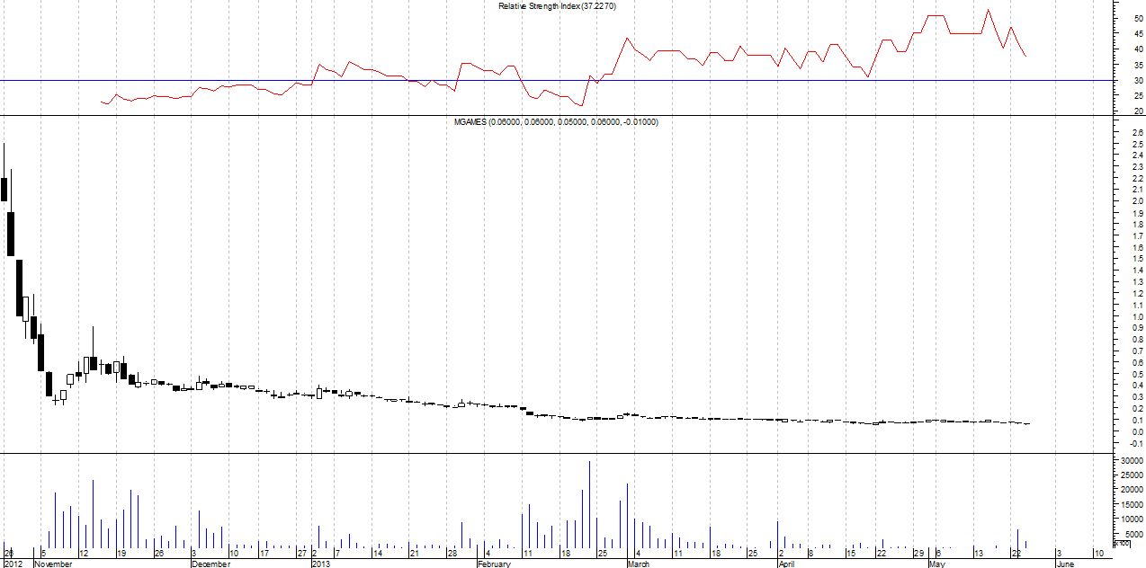
Task: Click the 2.6 label on price axis
Action: 1138,132
